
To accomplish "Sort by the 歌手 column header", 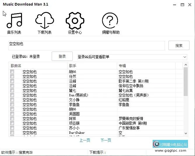I will pos(92,66).
